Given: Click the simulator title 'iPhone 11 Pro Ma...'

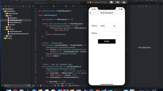Looking at the screenshot, I should coord(101,2).
